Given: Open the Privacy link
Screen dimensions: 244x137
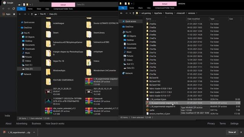Looking at the screenshot, I should pyautogui.click(x=211, y=124).
